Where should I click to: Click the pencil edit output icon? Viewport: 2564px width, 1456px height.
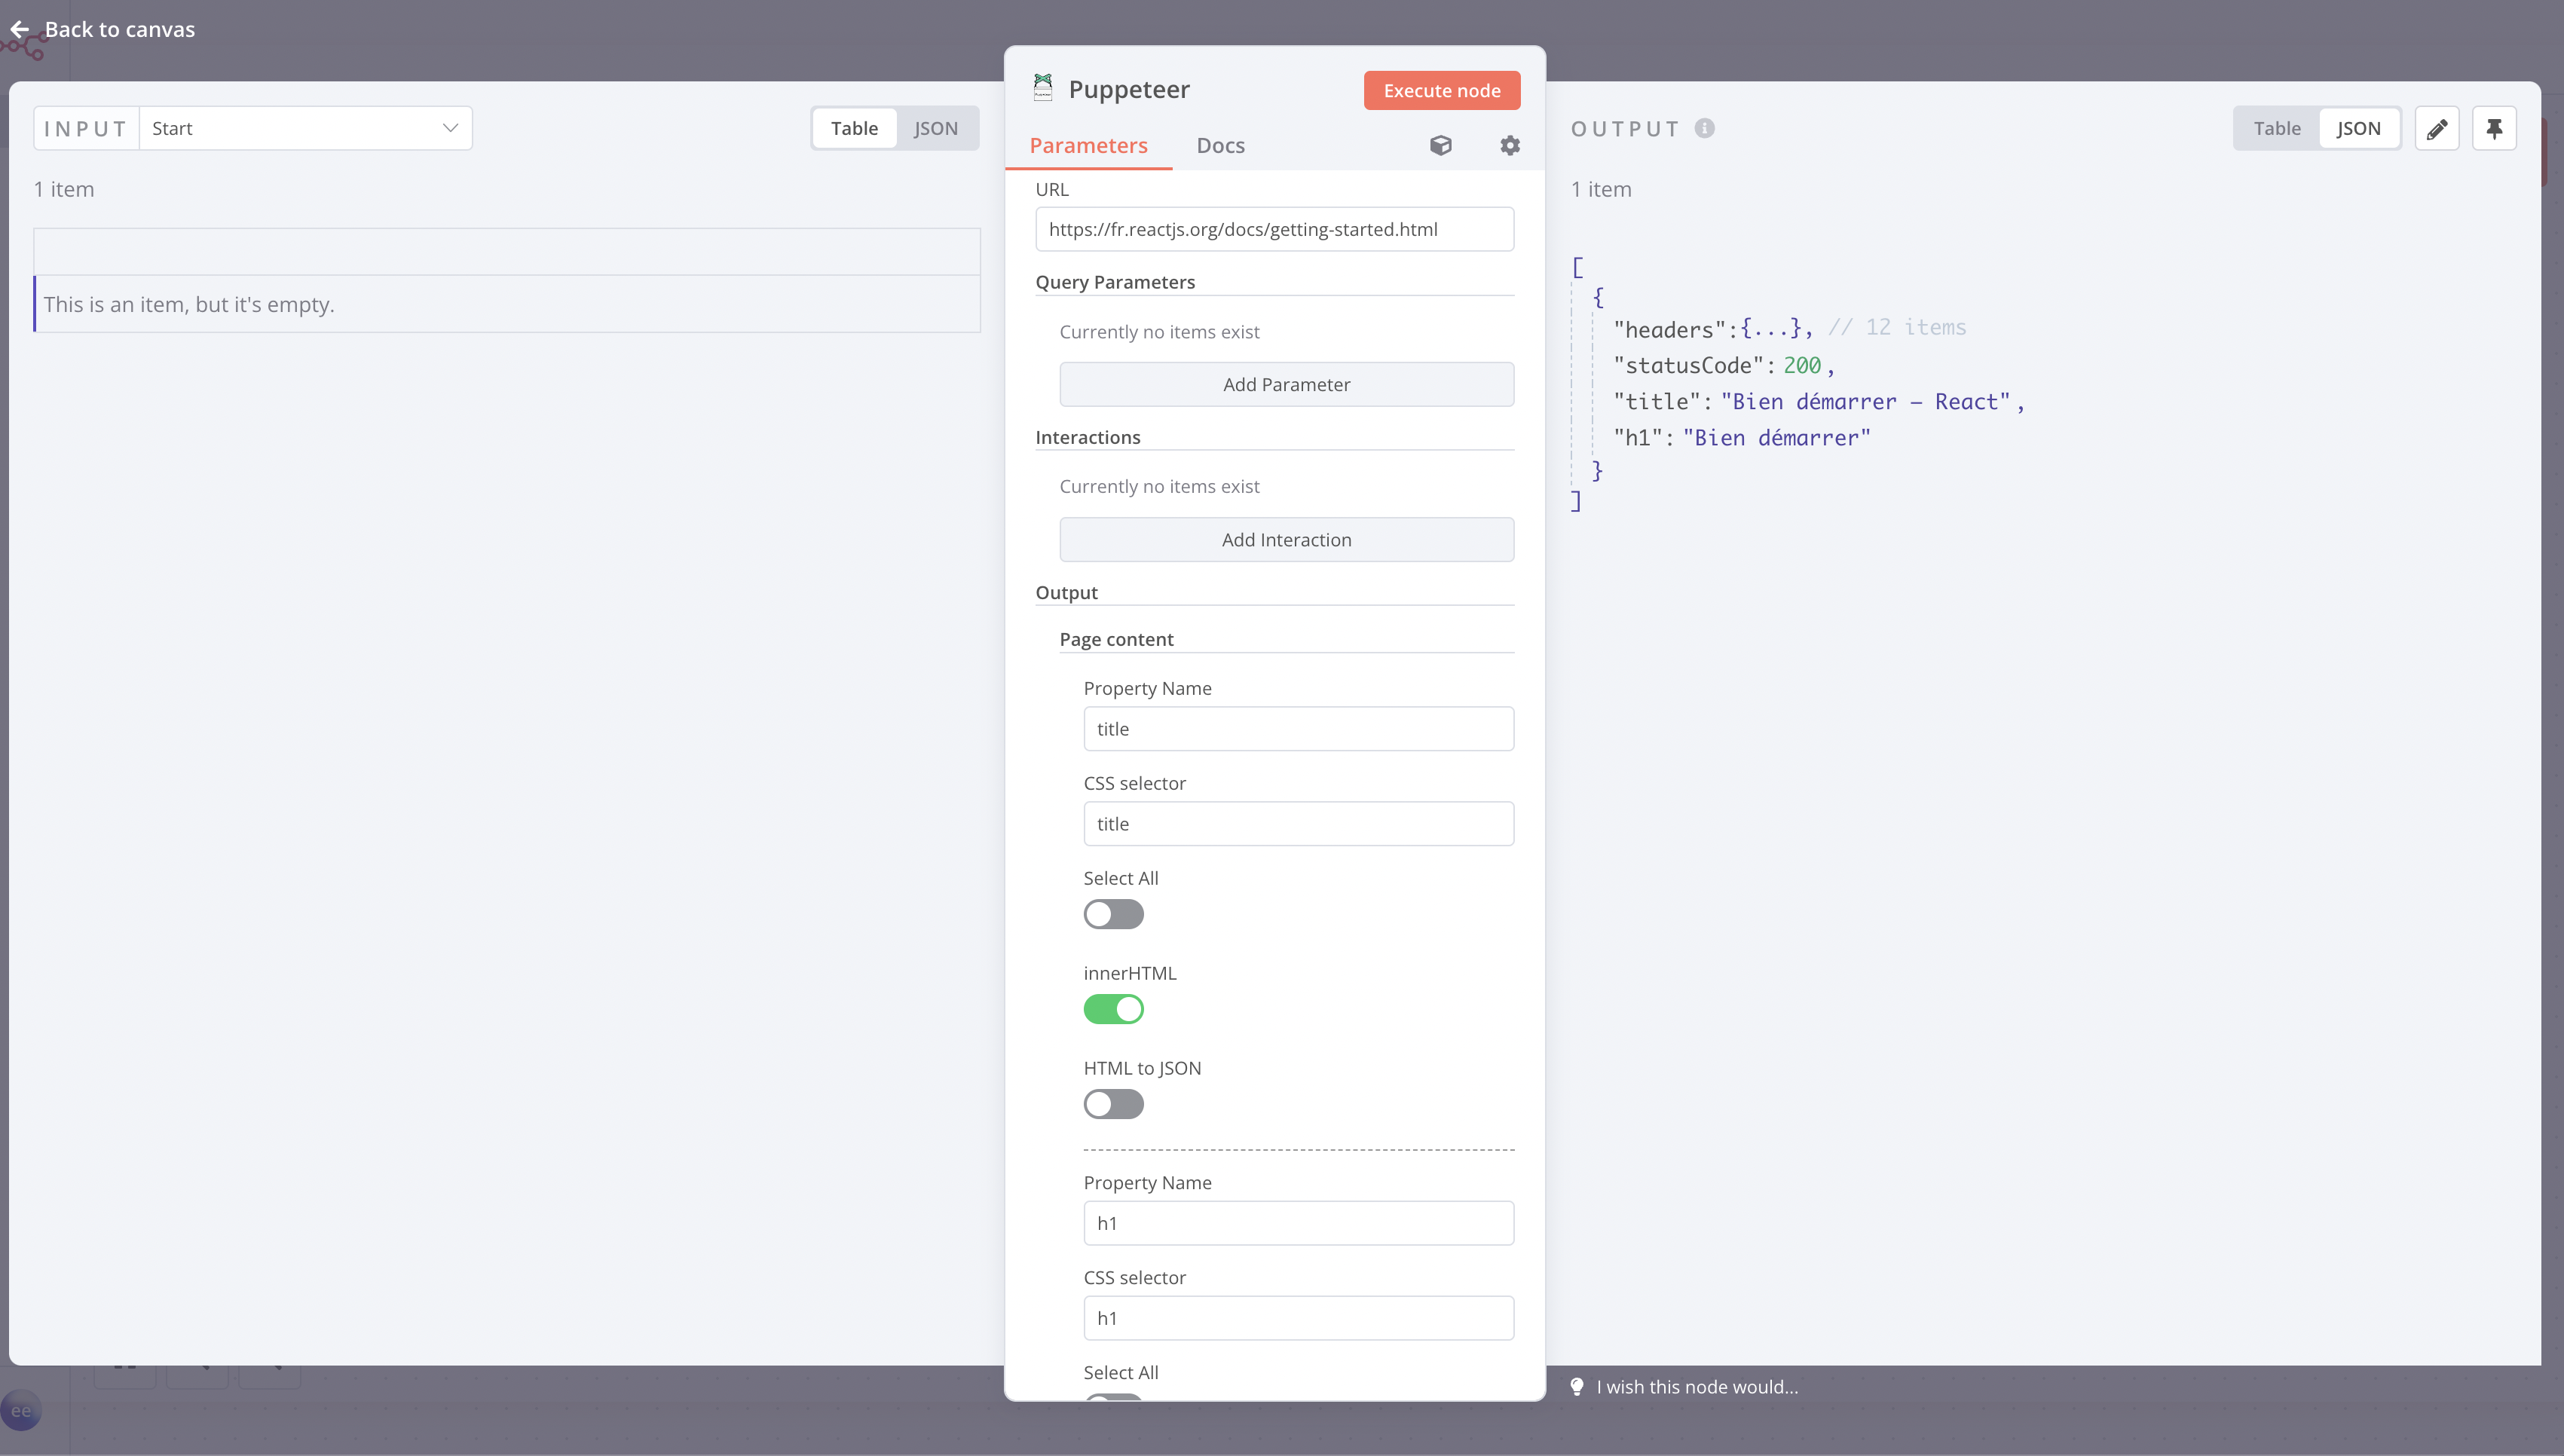click(2436, 129)
